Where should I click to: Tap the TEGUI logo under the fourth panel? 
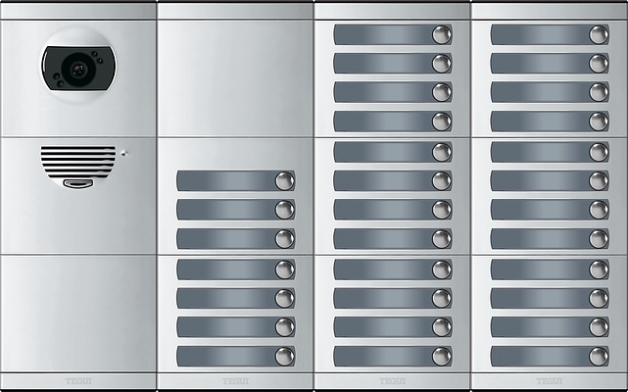click(x=550, y=381)
